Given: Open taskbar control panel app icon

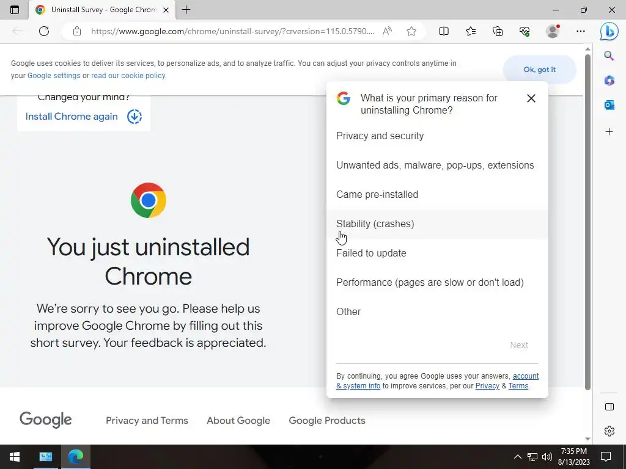Looking at the screenshot, I should click(45, 457).
